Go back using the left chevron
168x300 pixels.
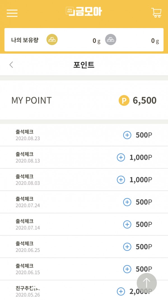(11, 65)
